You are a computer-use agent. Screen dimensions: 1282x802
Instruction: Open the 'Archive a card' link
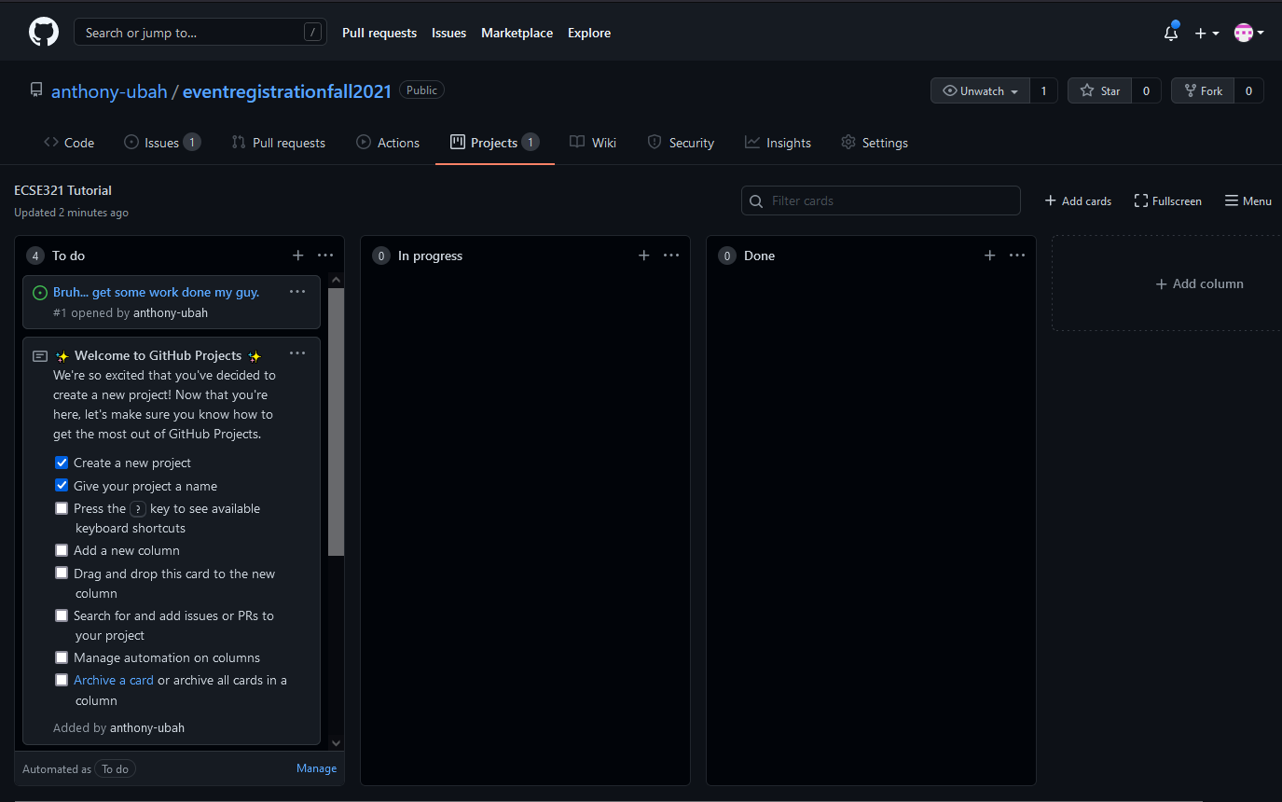[114, 680]
